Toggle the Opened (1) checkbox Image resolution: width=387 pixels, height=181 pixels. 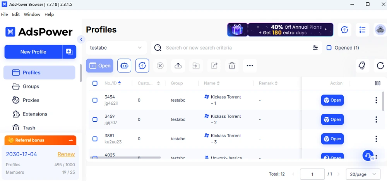point(329,48)
